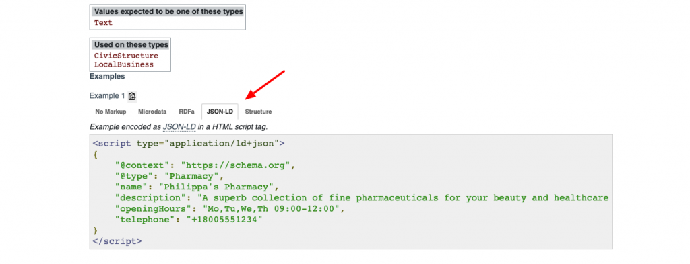The width and height of the screenshot is (690, 264).
Task: Follow the JSON-LD link in the description
Action: (179, 127)
